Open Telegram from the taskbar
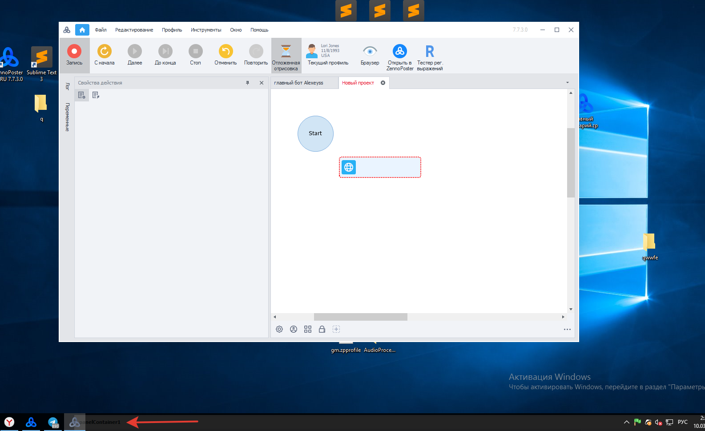705x431 pixels. click(x=53, y=422)
